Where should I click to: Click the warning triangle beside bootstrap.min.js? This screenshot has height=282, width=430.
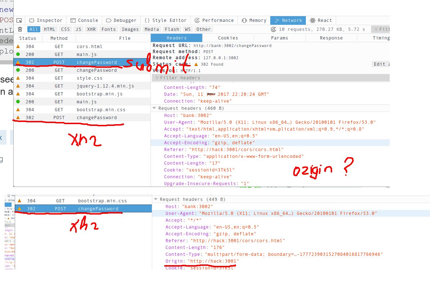point(18,94)
